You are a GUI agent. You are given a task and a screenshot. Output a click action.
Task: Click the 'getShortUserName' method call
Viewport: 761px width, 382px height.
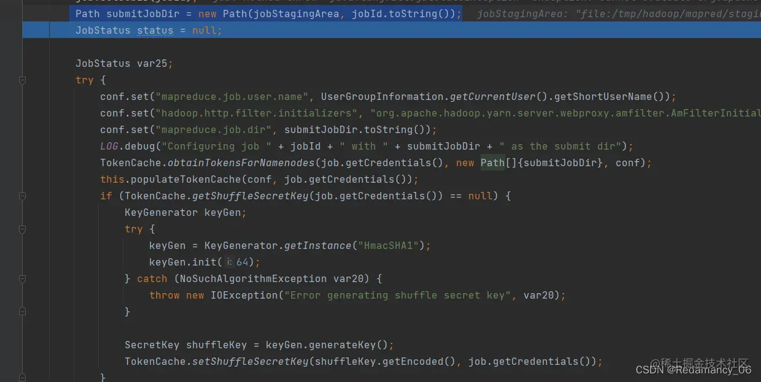point(603,97)
